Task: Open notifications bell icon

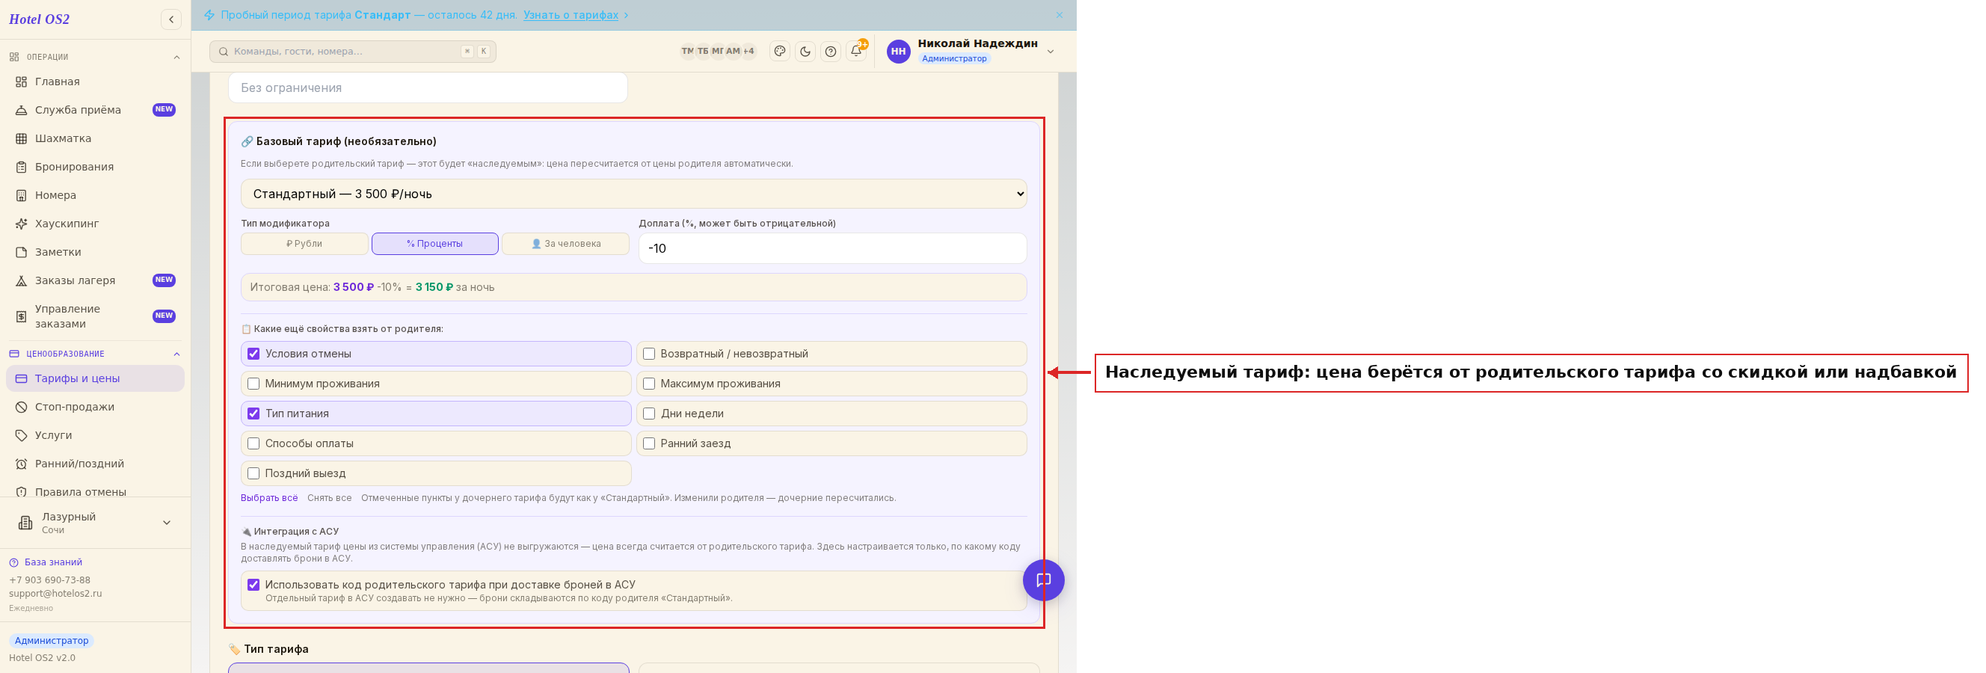Action: [855, 51]
